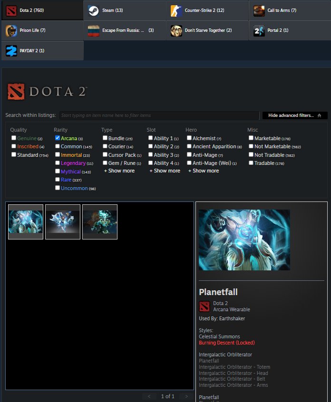Expand Show more under Hero

coord(204,171)
